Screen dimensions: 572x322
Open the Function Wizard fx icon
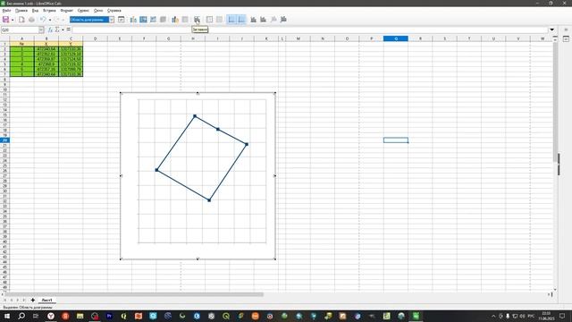coord(50,30)
